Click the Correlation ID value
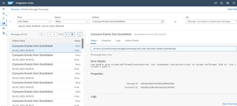 click(x=158, y=87)
